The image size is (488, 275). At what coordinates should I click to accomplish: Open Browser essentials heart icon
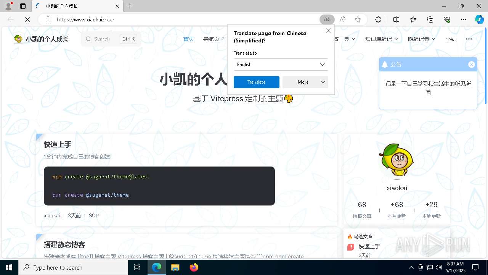(x=447, y=19)
